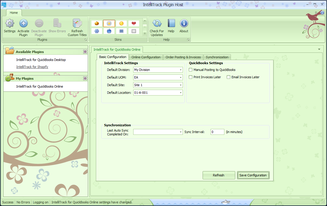Open the About info icon
327x206 pixels.
tap(184, 23)
